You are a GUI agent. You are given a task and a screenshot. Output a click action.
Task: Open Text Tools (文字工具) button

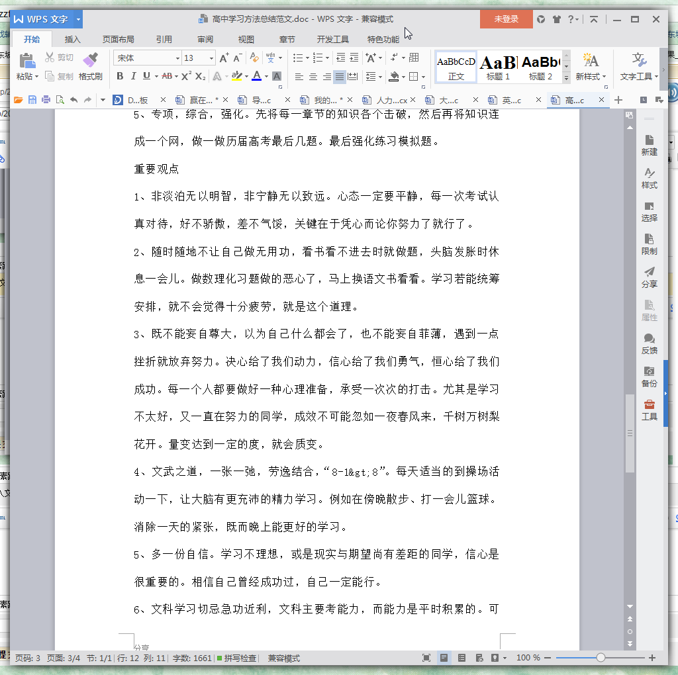[x=639, y=67]
